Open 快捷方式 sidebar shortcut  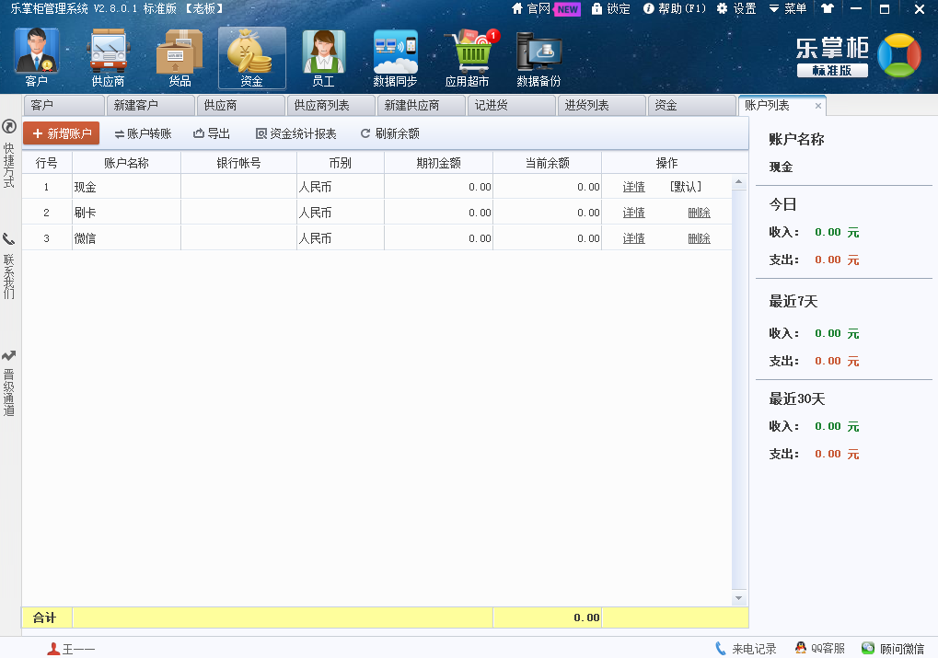coord(9,154)
